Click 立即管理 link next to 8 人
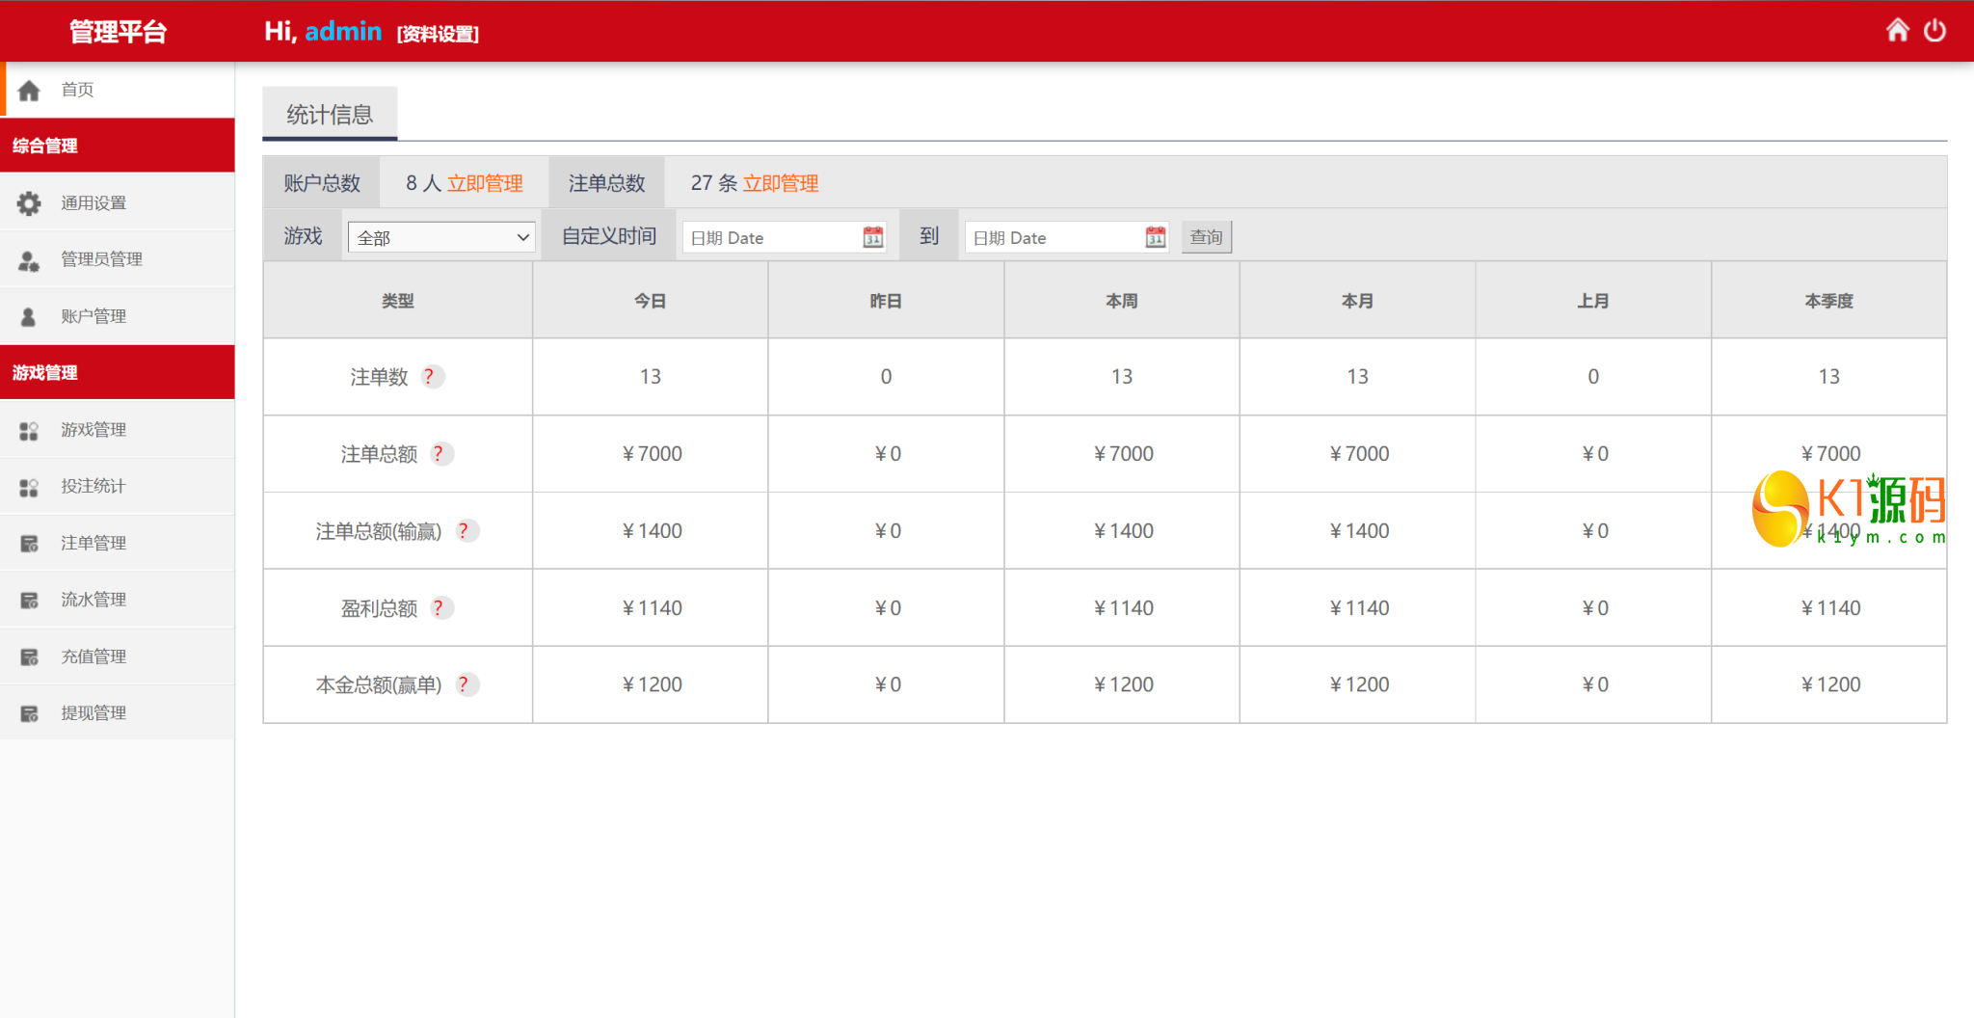 [485, 183]
